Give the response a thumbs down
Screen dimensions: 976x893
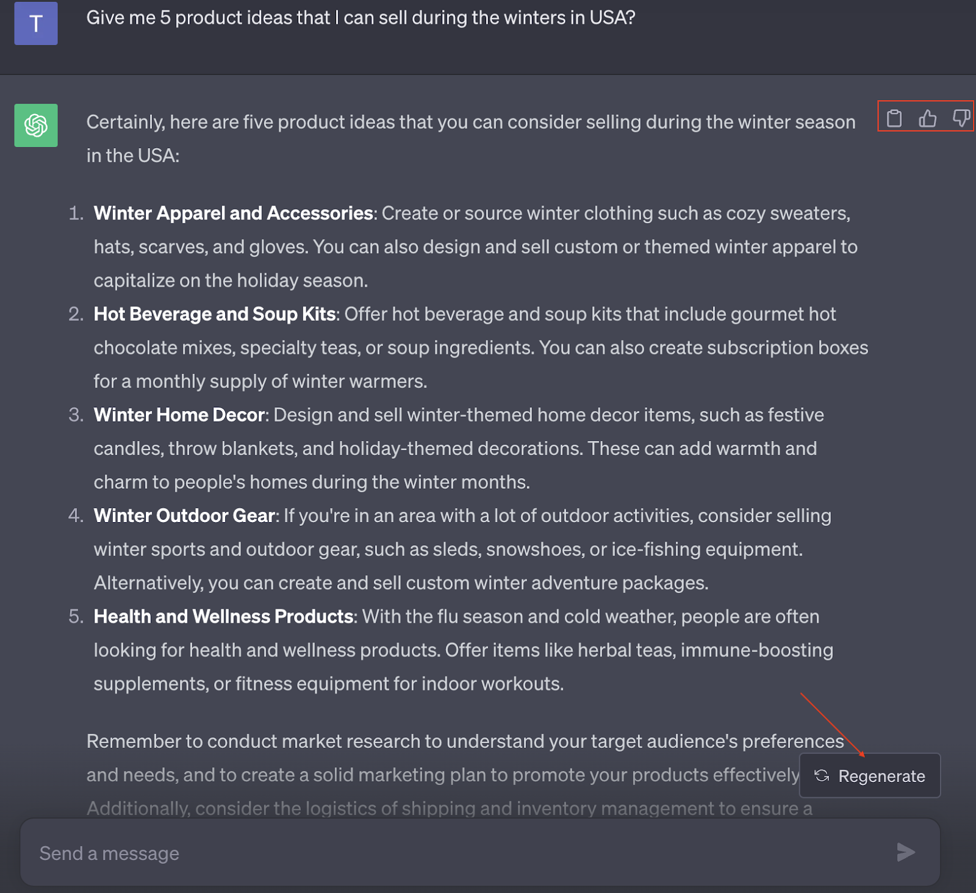[x=961, y=118]
